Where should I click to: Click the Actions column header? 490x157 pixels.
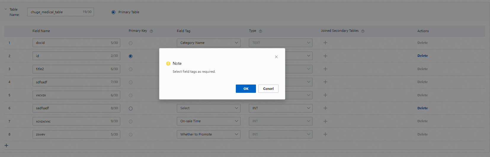[423, 31]
